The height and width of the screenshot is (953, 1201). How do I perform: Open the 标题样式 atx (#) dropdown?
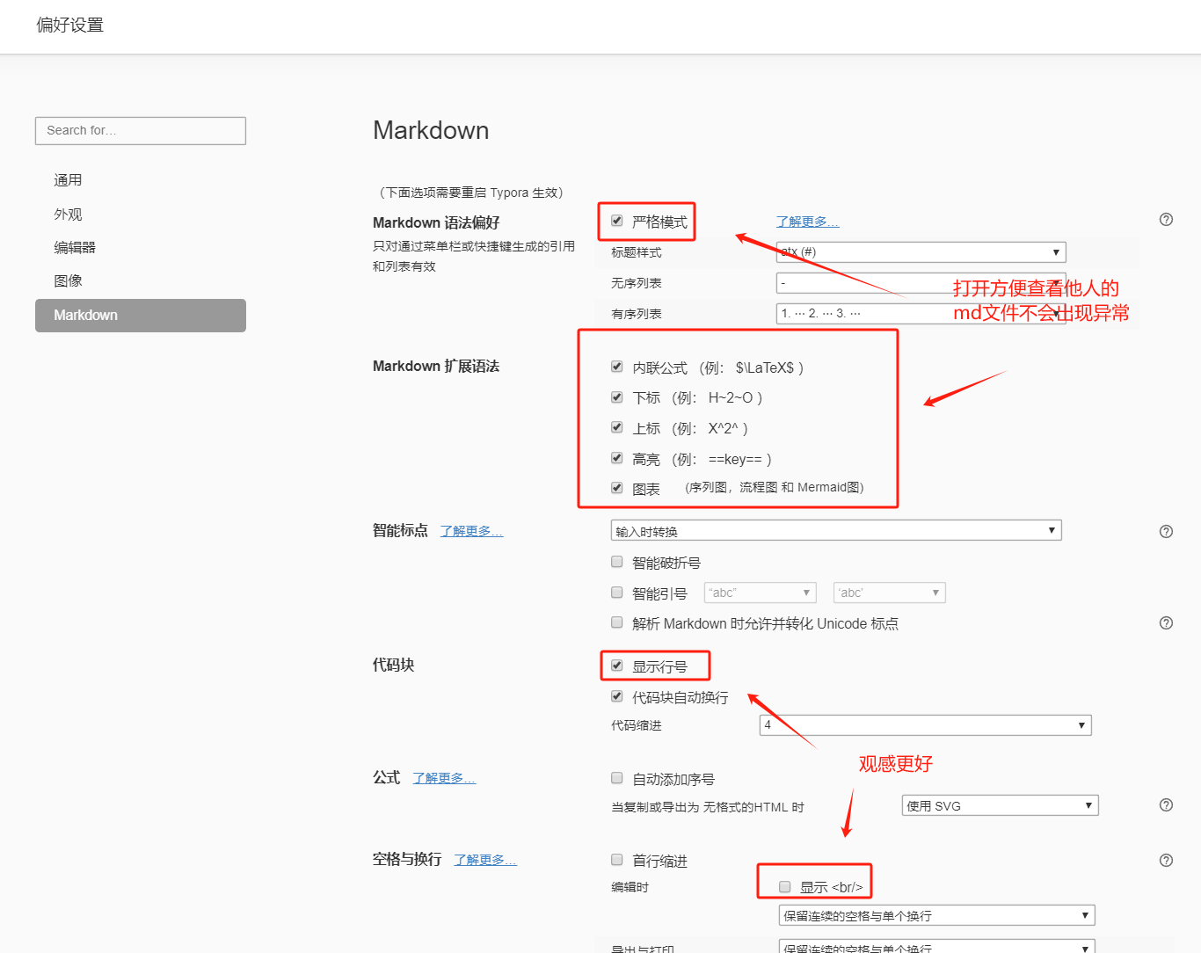click(x=921, y=252)
